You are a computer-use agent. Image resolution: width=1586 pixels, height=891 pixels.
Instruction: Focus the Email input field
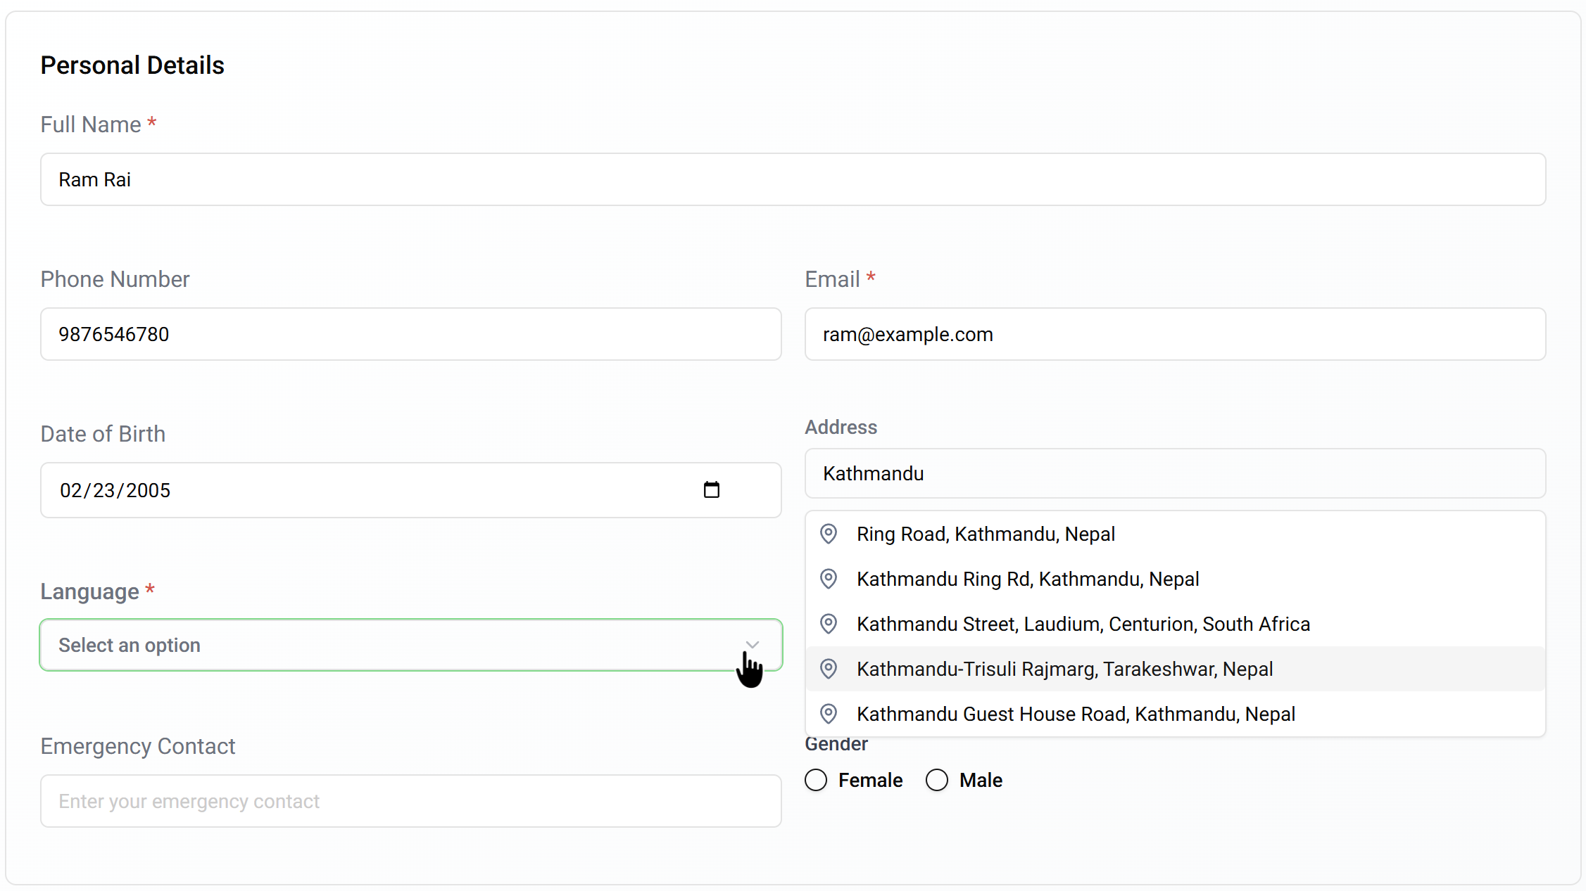(1174, 334)
